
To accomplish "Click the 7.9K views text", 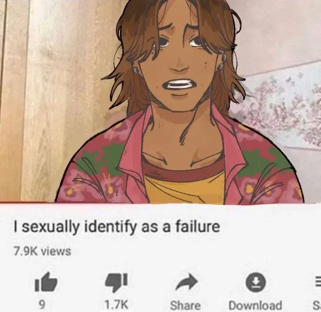I will (x=42, y=251).
